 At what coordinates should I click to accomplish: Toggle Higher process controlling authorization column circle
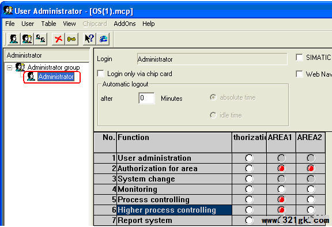pos(249,210)
